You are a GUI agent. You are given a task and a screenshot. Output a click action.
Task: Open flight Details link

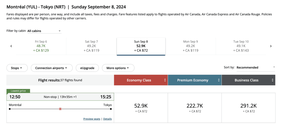tap(107, 119)
